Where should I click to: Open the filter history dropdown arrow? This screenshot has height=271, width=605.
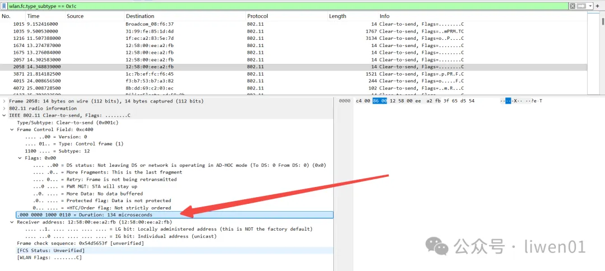[x=589, y=6]
